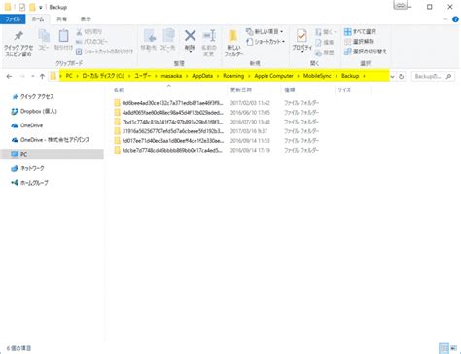Sort by the Name column header

point(119,89)
